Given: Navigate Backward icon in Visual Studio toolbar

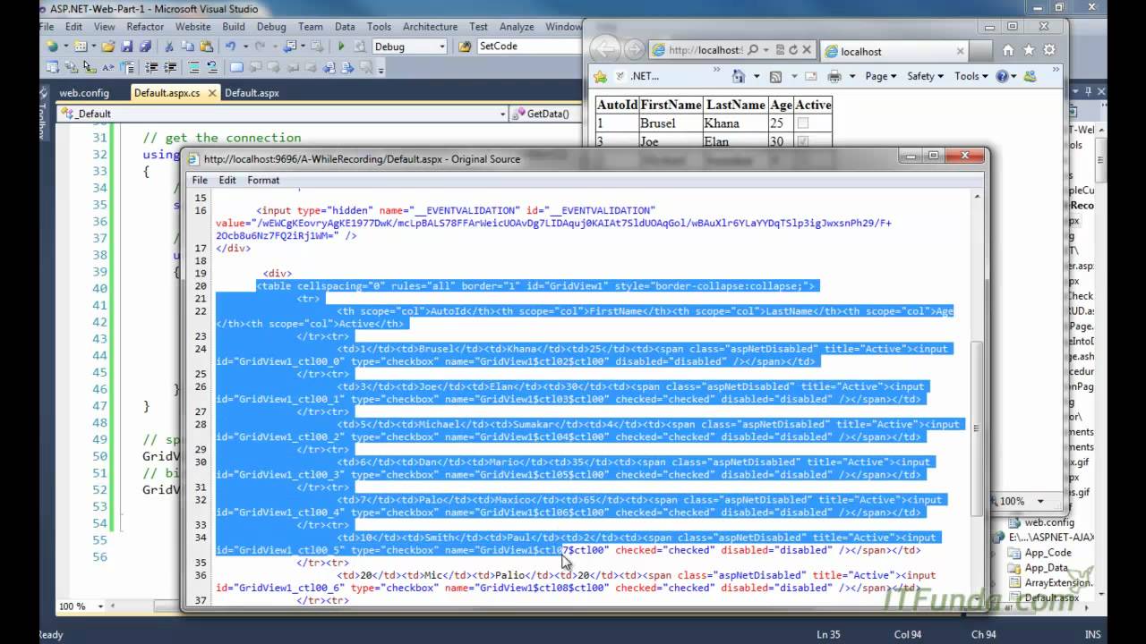Looking at the screenshot, I should click(x=289, y=47).
